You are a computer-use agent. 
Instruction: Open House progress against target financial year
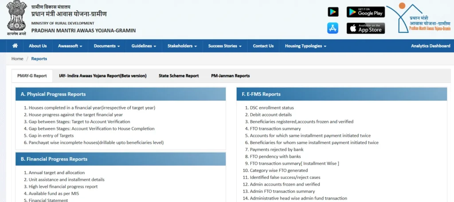pos(75,115)
